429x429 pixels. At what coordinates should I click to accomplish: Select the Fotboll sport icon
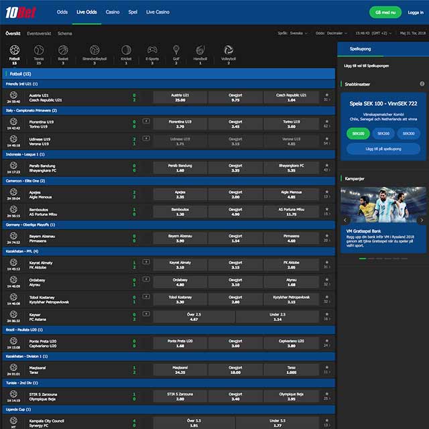click(x=15, y=50)
